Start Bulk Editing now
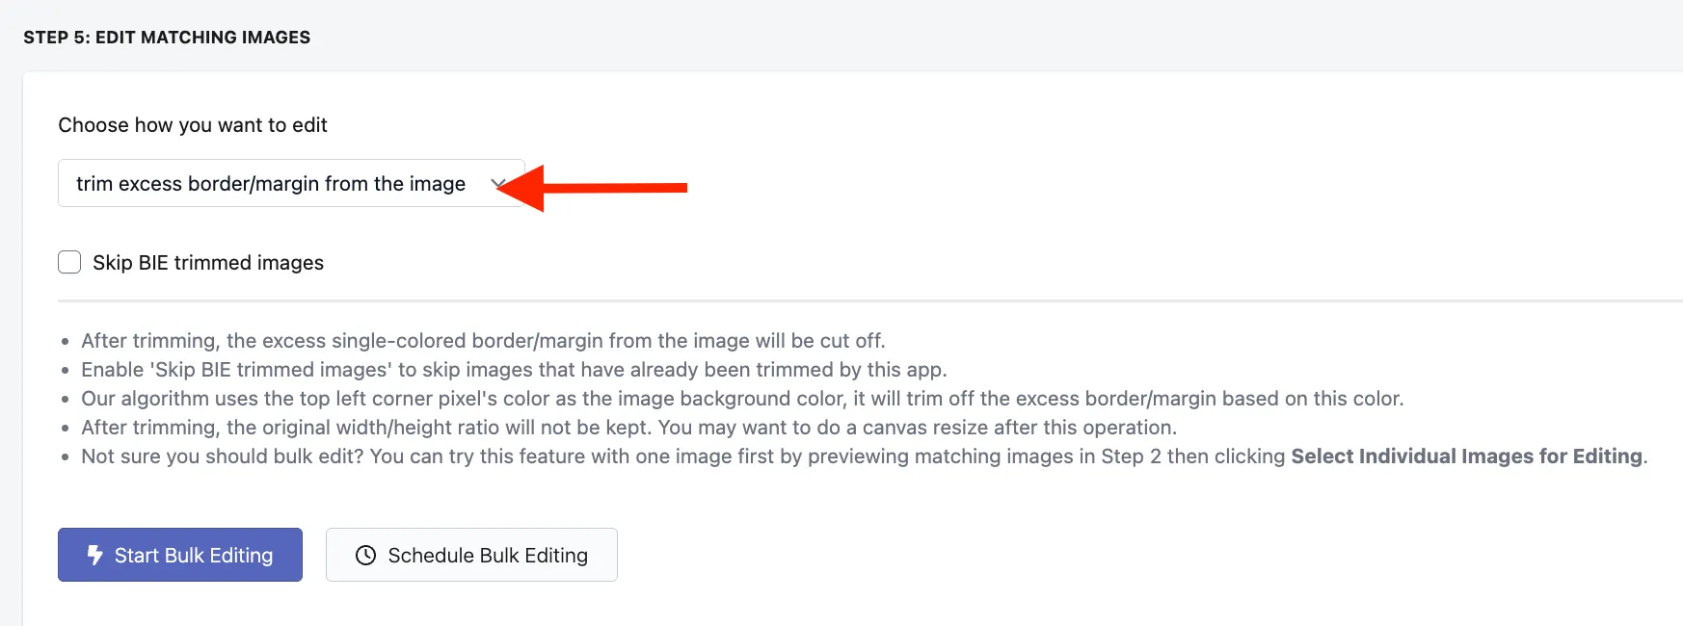The width and height of the screenshot is (1683, 626). tap(180, 555)
